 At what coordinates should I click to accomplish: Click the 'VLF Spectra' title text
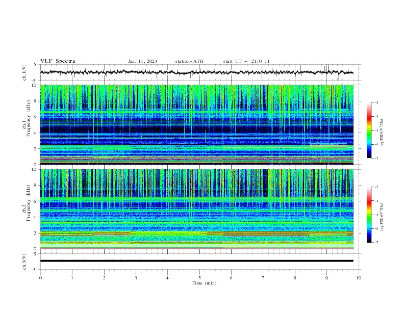[58, 61]
